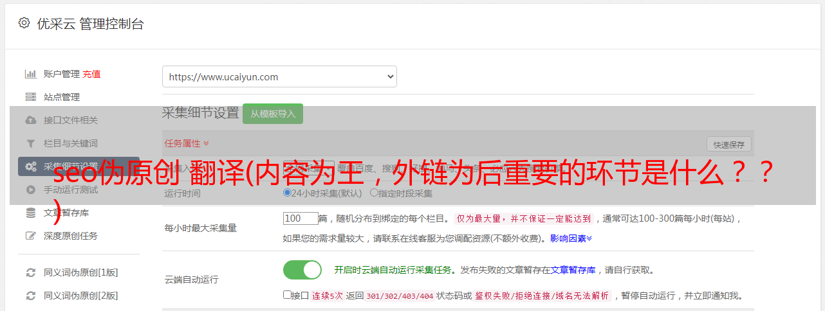This screenshot has width=825, height=311.
Task: Click the refresh icon for 同义词伪原创[2版]
Action: [30, 296]
